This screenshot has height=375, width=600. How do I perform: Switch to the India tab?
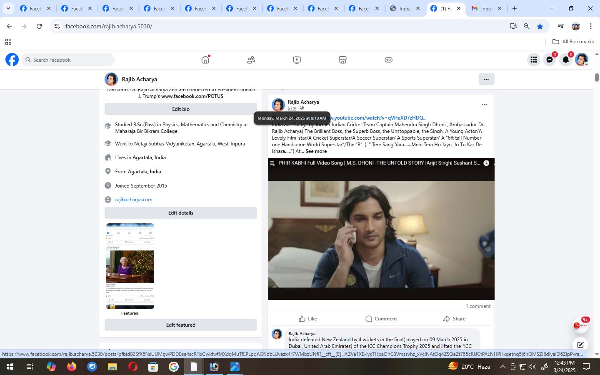coord(405,8)
